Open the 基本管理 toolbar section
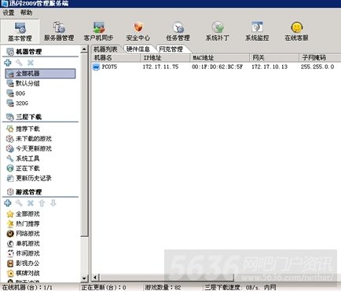The image size is (341, 291). click(20, 31)
